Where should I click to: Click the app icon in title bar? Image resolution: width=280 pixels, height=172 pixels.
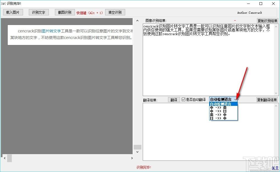click(x=3, y=4)
